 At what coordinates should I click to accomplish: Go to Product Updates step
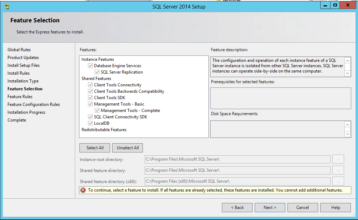[23, 57]
